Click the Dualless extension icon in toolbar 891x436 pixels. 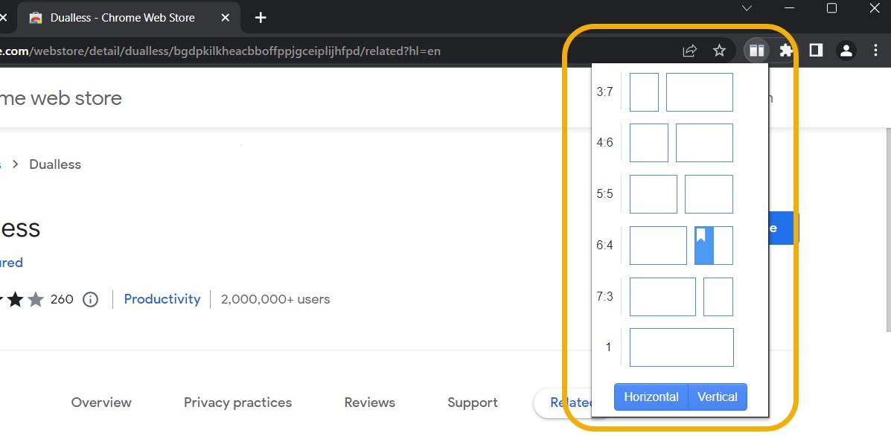tap(756, 51)
